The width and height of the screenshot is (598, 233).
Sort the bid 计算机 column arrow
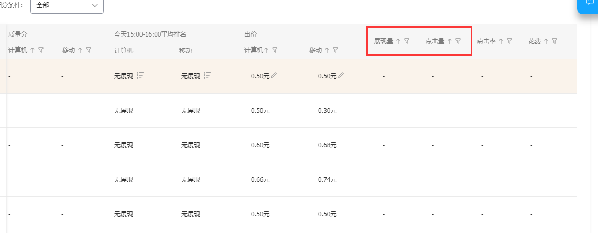[x=266, y=50]
